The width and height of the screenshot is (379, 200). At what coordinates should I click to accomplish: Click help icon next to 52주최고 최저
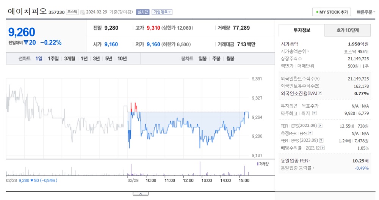point(314,113)
